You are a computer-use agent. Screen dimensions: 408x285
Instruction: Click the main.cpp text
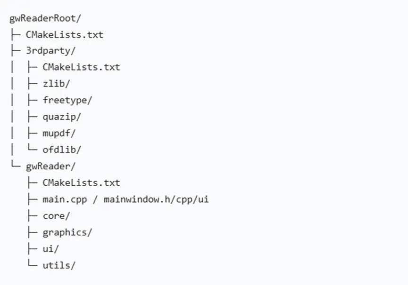[65, 200]
